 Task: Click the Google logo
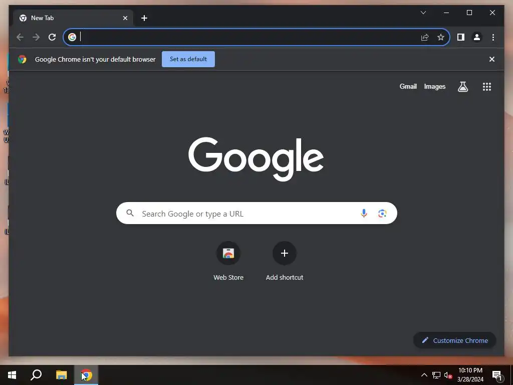click(256, 159)
